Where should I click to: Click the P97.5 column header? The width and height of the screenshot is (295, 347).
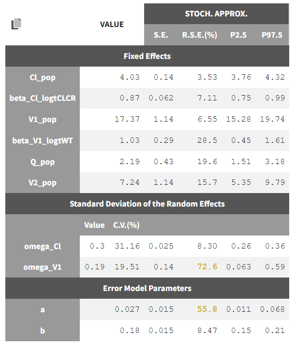coord(272,35)
